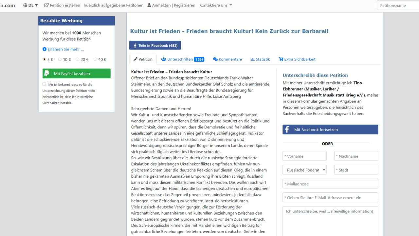Click the Vorname input field
Screen dimensions: 419x236
click(304, 156)
